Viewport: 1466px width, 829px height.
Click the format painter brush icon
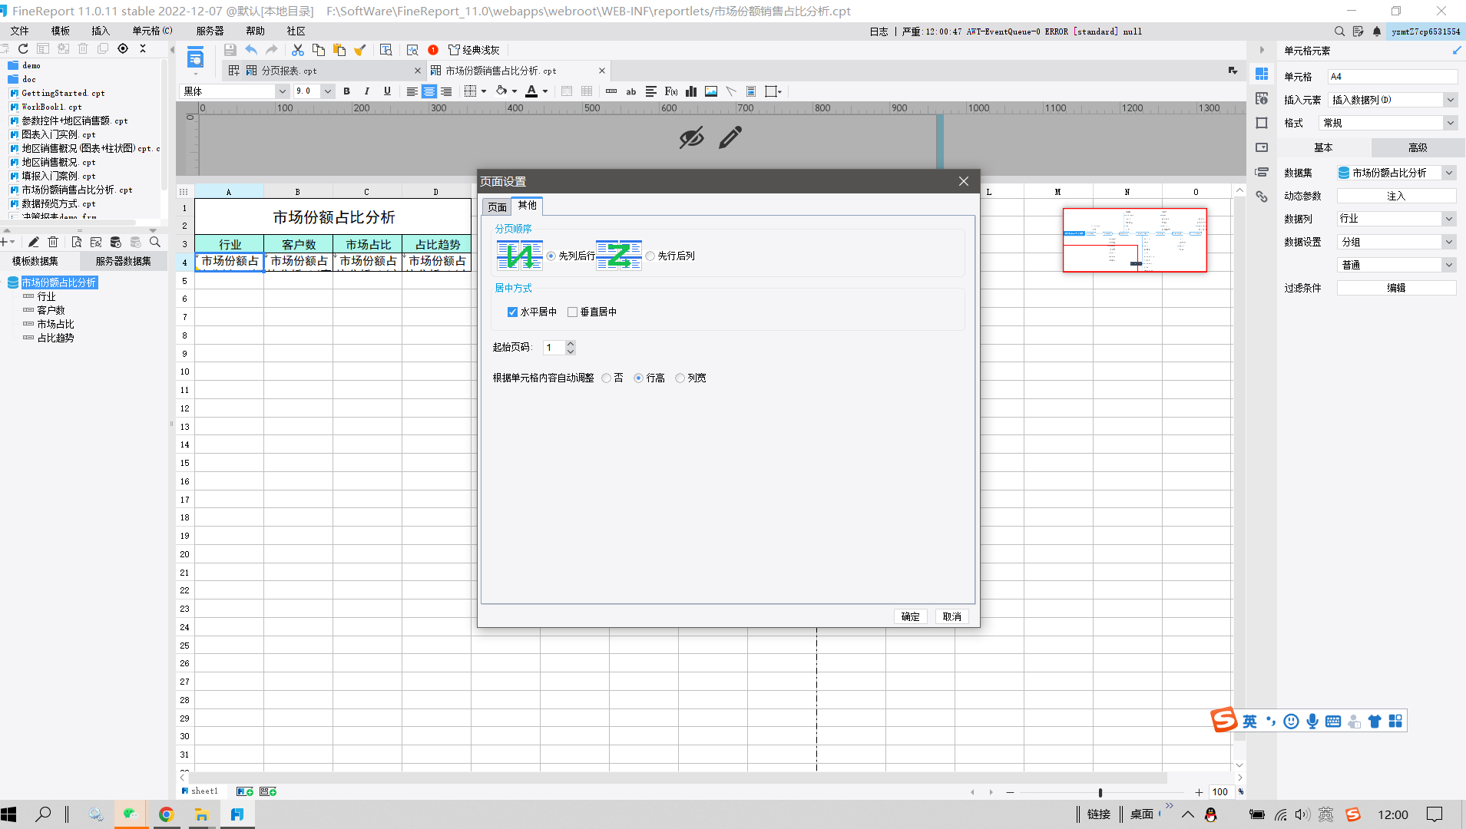pyautogui.click(x=359, y=50)
